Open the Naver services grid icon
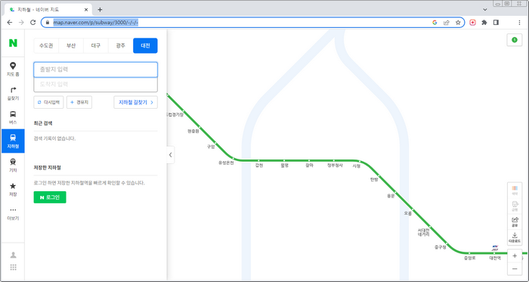 click(x=13, y=268)
